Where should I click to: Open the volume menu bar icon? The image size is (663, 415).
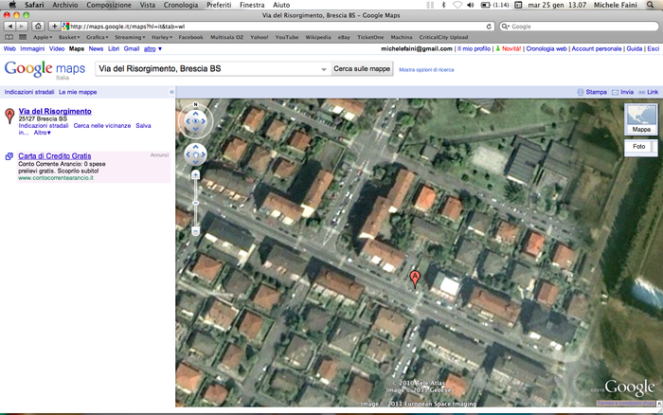[x=471, y=5]
